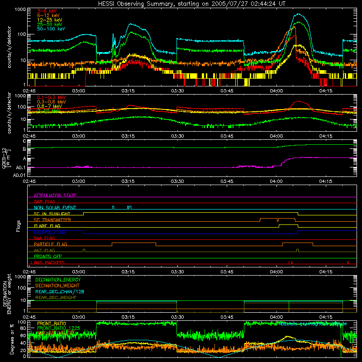Image resolution: width=362 pixels, height=362 pixels.
Task: Select the SC_IN_SUNLIGHT flag label
Action: coord(52,214)
